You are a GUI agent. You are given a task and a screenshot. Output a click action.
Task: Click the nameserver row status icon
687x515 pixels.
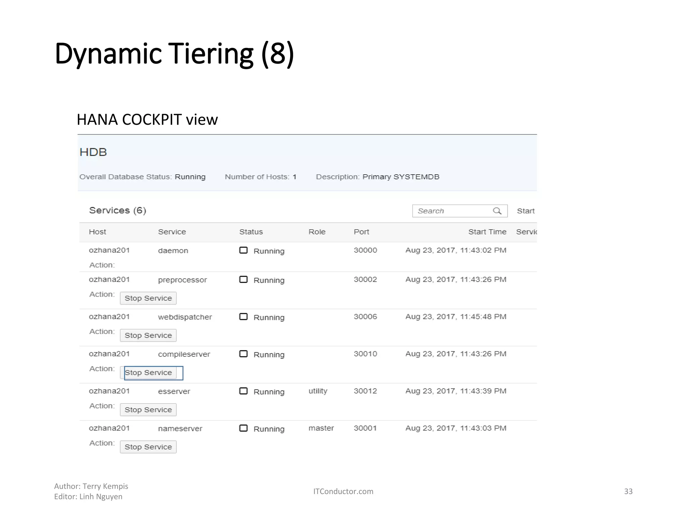pyautogui.click(x=244, y=428)
